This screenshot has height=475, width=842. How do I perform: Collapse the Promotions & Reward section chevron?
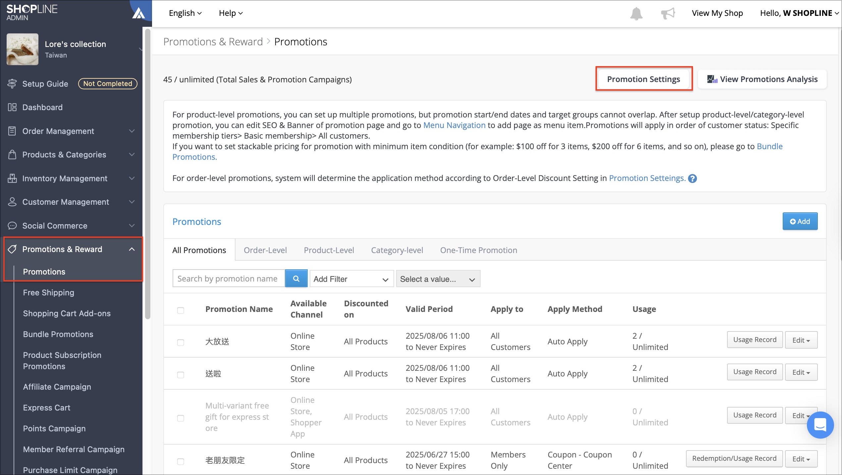coord(132,249)
